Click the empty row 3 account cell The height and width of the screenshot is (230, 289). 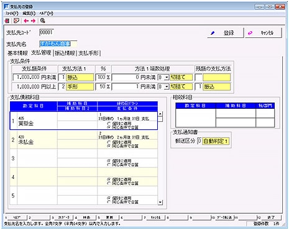coord(37,159)
